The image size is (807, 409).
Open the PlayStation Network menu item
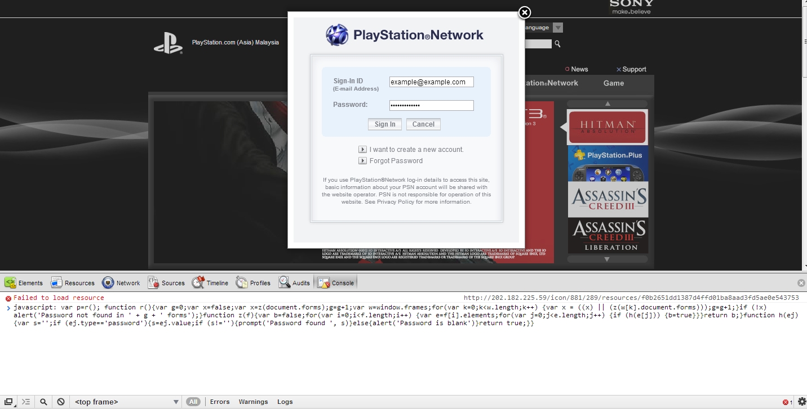coord(552,83)
